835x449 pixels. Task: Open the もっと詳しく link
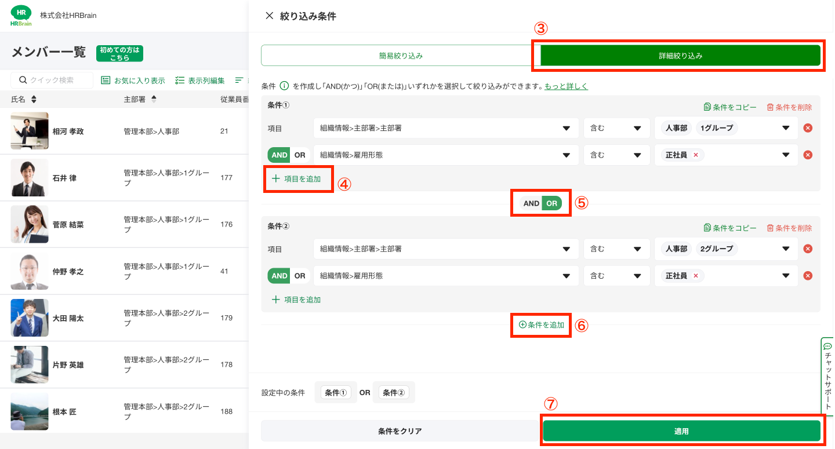click(x=566, y=86)
